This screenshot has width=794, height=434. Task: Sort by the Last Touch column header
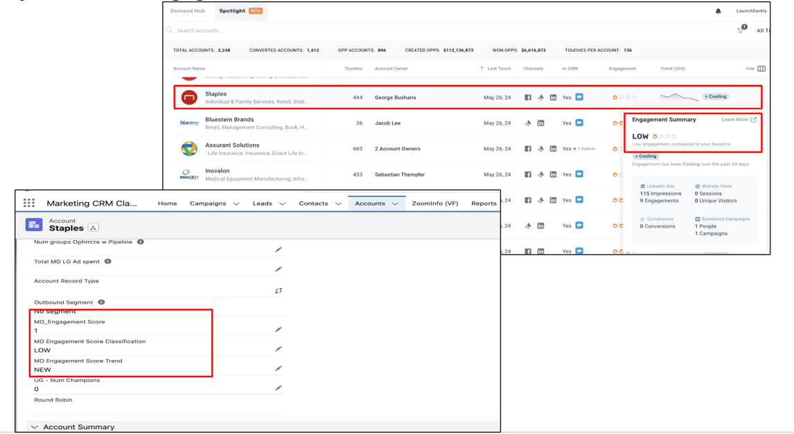coord(498,69)
